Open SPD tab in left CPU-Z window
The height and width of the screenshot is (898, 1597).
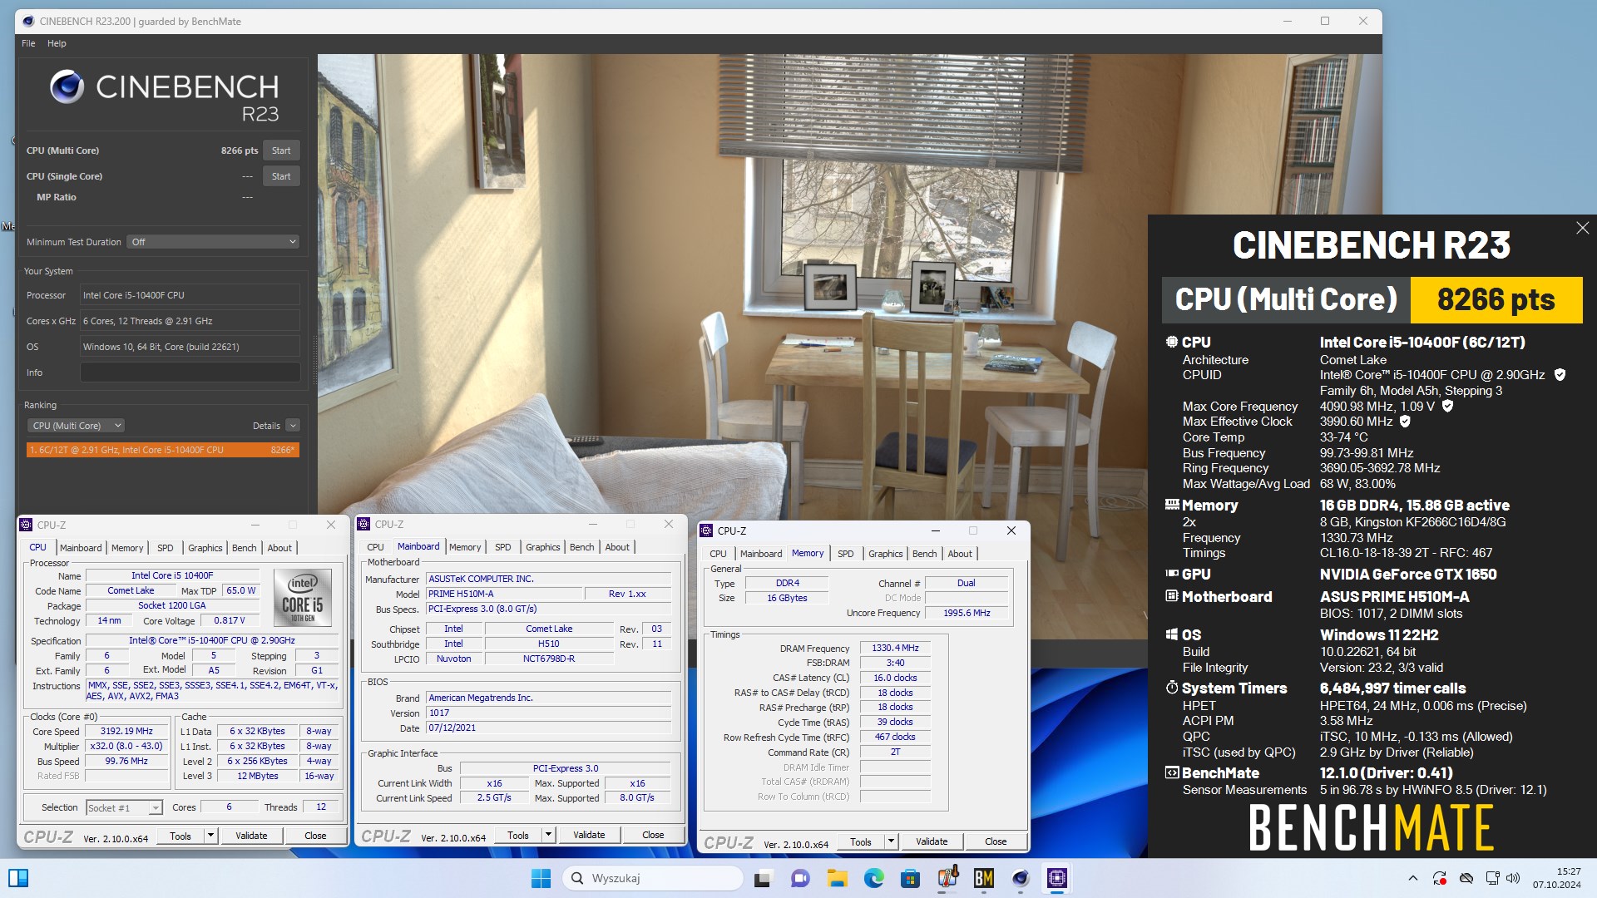click(x=166, y=548)
